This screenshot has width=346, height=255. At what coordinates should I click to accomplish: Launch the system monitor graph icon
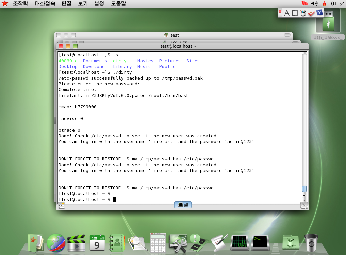pos(240,243)
